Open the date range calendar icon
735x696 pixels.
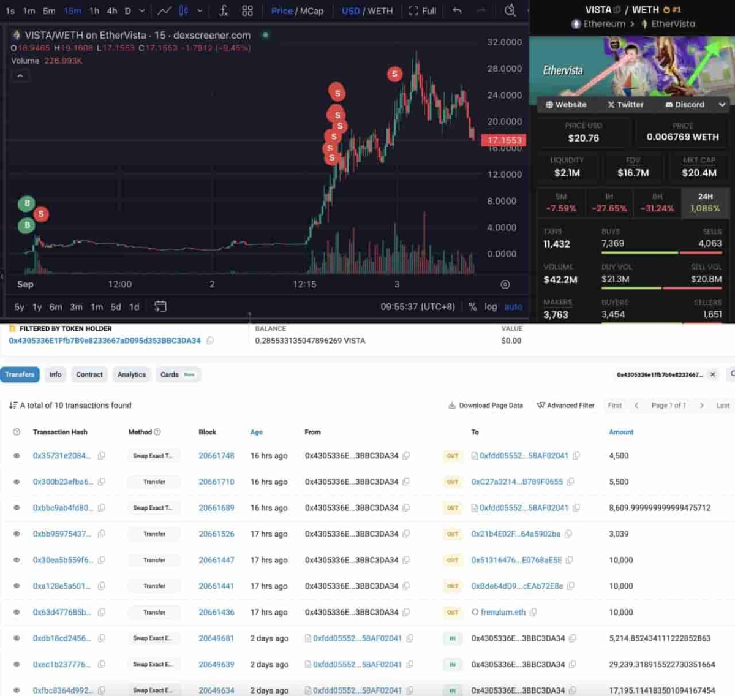(160, 306)
